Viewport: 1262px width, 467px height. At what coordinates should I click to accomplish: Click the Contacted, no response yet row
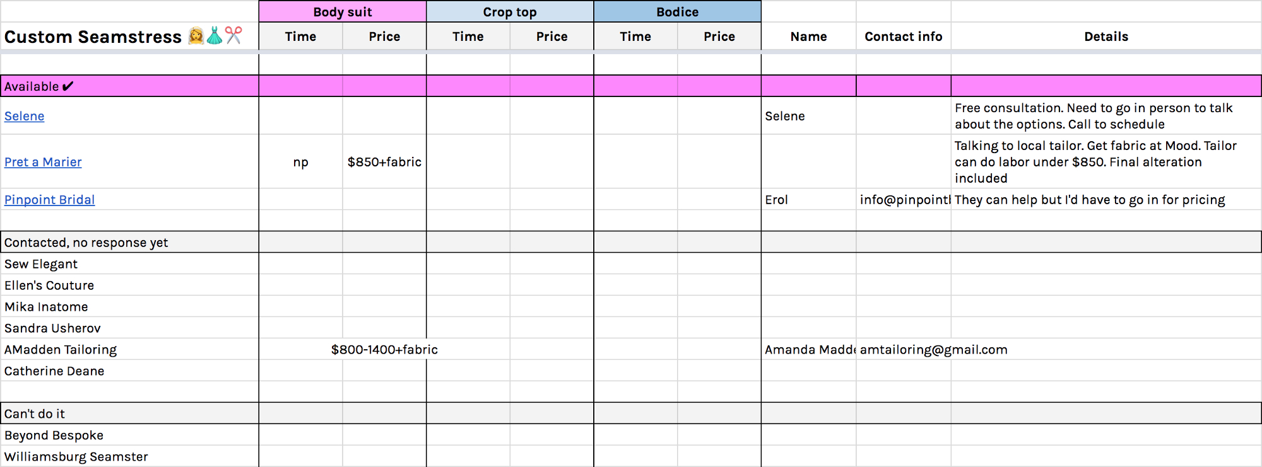86,243
